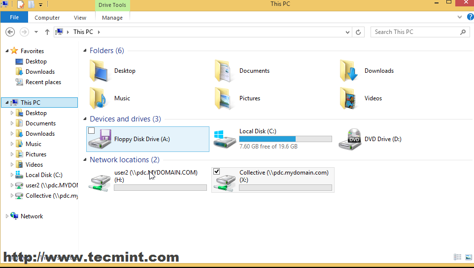Untick the checkbox on Collective (X:) drive

point(216,172)
